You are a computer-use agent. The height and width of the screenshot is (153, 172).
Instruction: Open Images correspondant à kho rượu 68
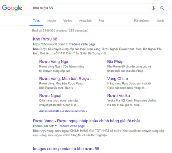[x=66, y=149]
